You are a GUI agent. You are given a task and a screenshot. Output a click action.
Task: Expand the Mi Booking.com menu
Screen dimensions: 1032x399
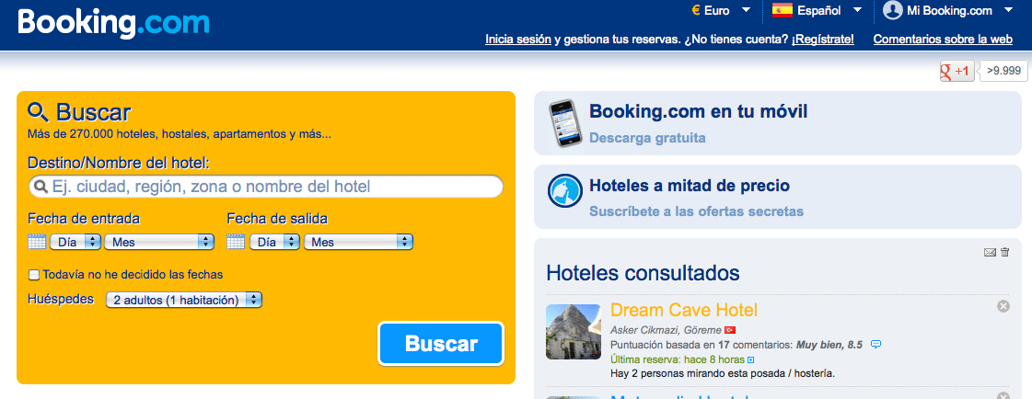[948, 10]
